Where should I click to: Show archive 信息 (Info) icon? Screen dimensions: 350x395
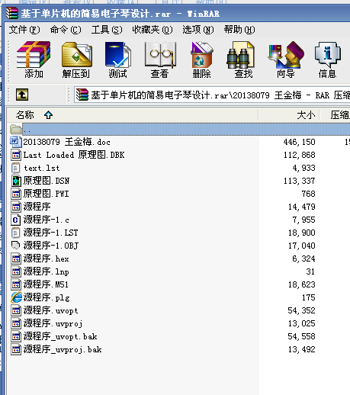click(x=327, y=60)
